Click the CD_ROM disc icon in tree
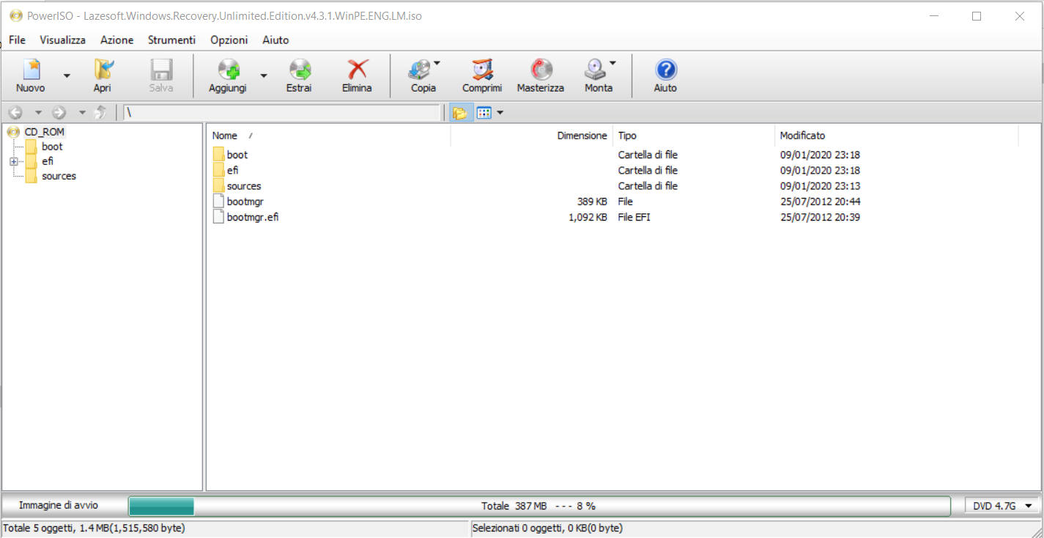This screenshot has width=1044, height=538. (14, 132)
